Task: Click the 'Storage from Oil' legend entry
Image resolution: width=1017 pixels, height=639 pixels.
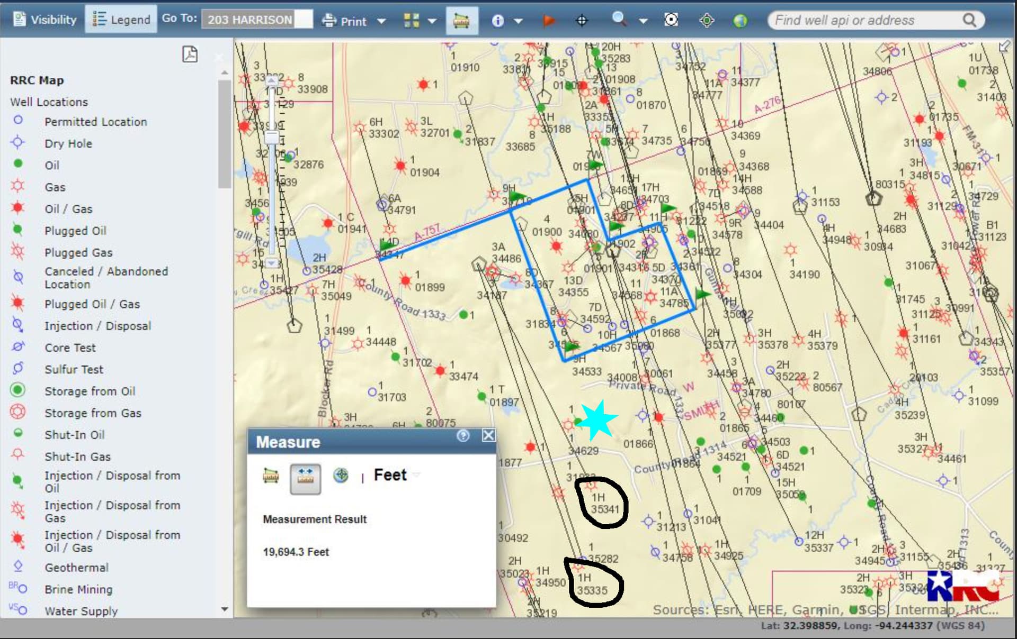Action: click(90, 391)
